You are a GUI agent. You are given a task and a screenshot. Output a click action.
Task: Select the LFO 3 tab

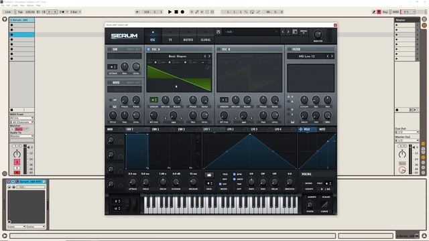(254, 129)
